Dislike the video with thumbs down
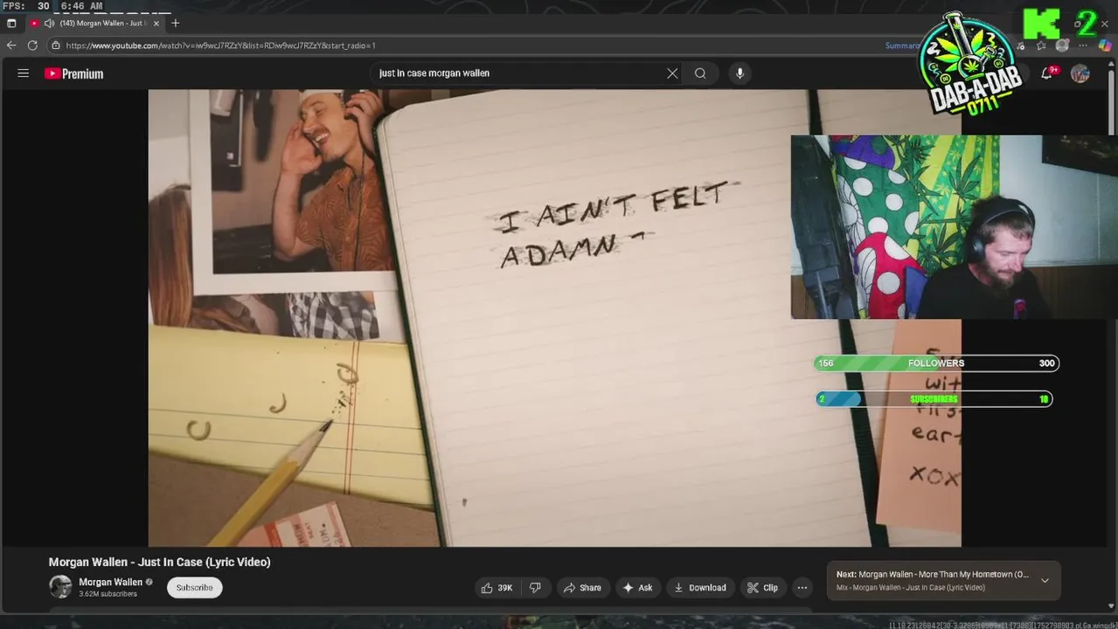This screenshot has width=1118, height=629. coord(535,588)
